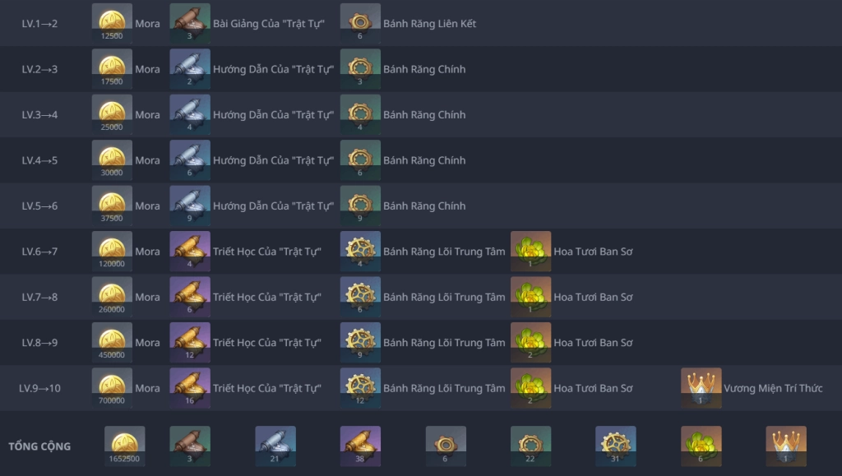The width and height of the screenshot is (842, 476).
Task: Click the Bánh Răng Liên Kết gear icon
Action: 360,23
